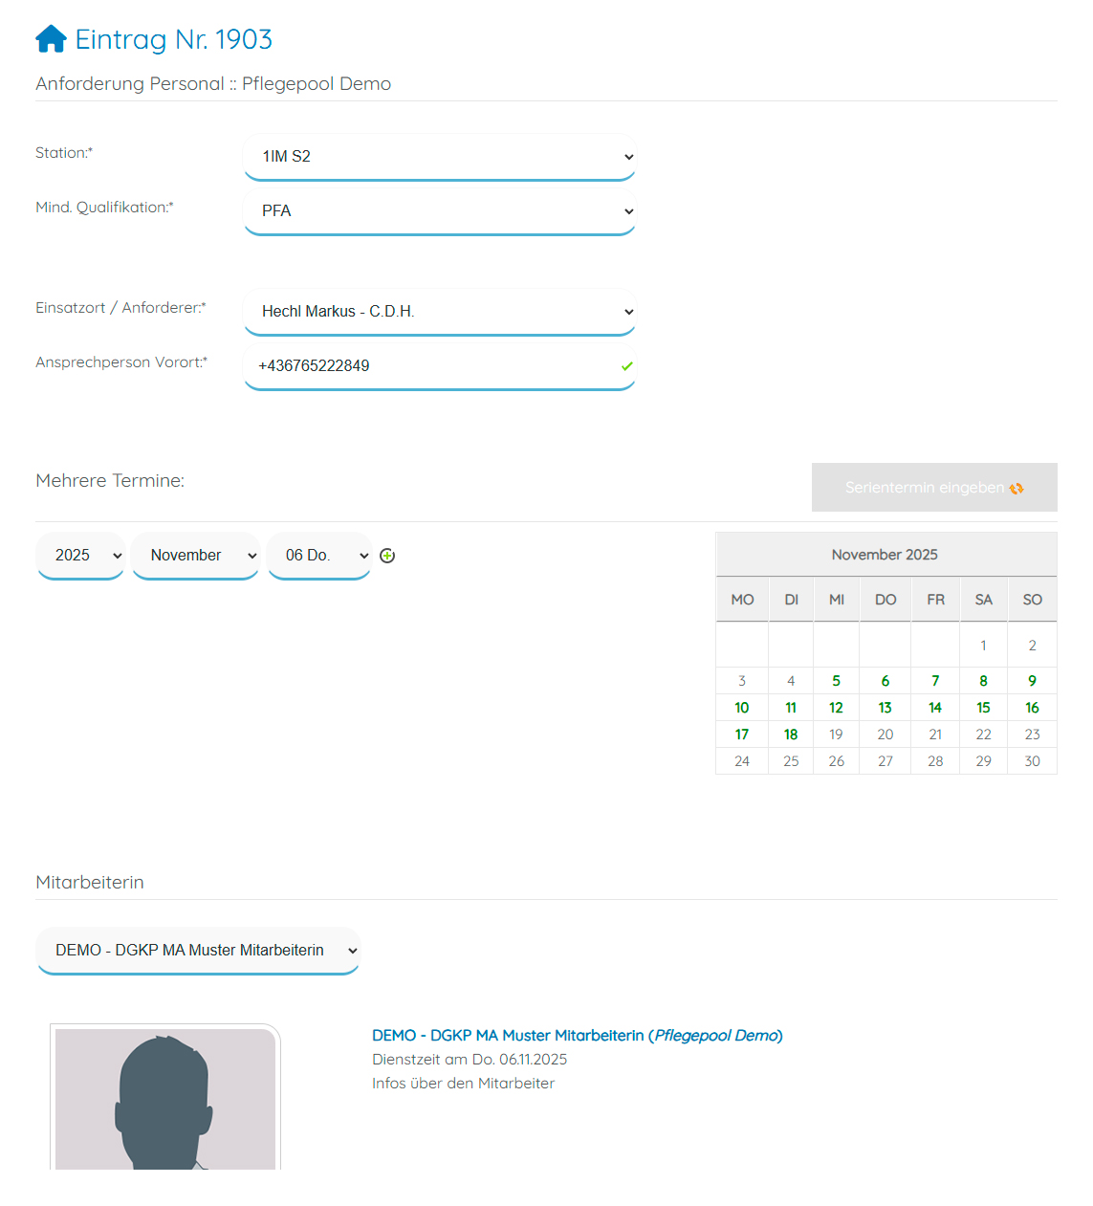Open the Station dropdown

click(440, 157)
